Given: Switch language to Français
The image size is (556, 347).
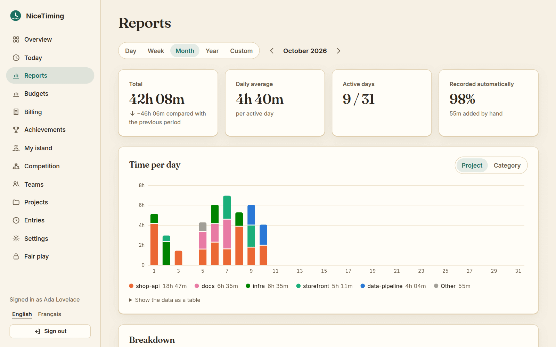Looking at the screenshot, I should point(50,314).
